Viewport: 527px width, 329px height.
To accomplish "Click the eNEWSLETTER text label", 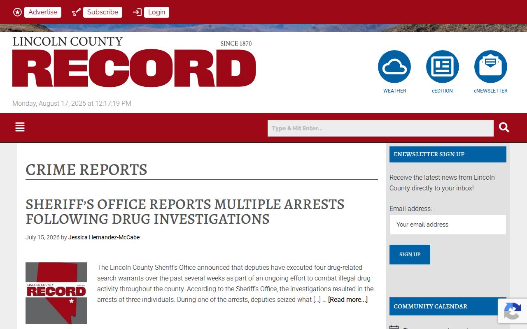I will tap(491, 91).
